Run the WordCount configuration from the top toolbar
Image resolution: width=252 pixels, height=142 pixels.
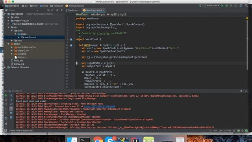(x=222, y=6)
